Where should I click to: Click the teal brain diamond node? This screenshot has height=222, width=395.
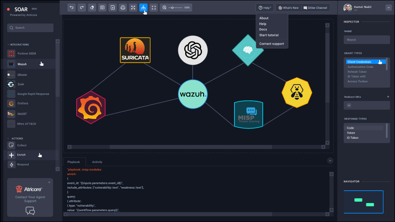click(x=248, y=50)
